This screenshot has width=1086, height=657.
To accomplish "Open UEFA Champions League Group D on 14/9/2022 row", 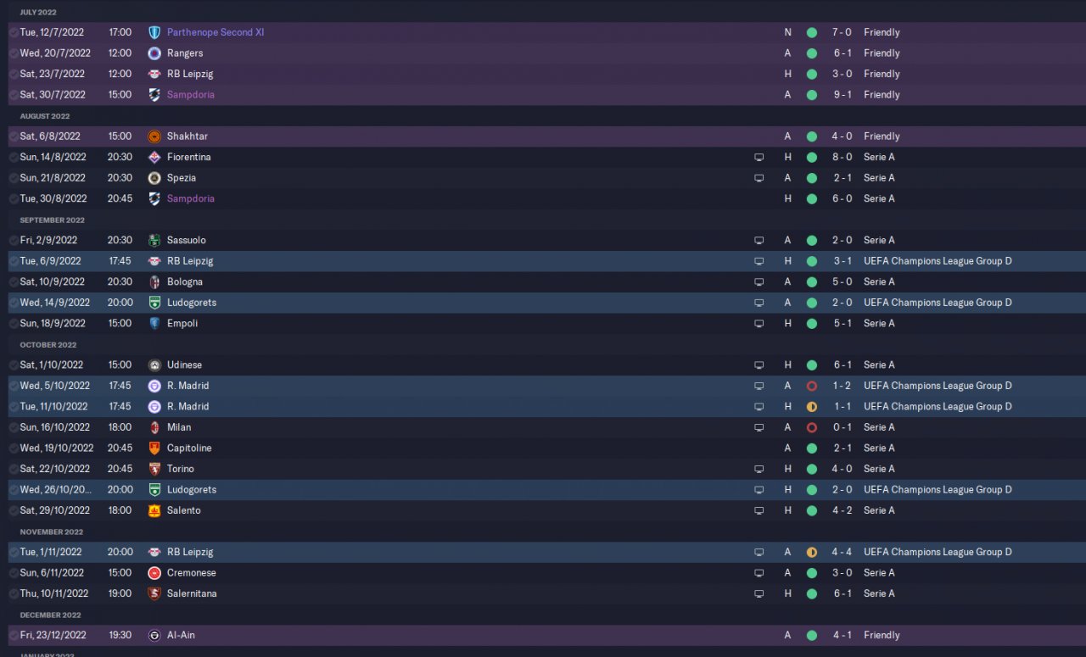I will [x=938, y=303].
